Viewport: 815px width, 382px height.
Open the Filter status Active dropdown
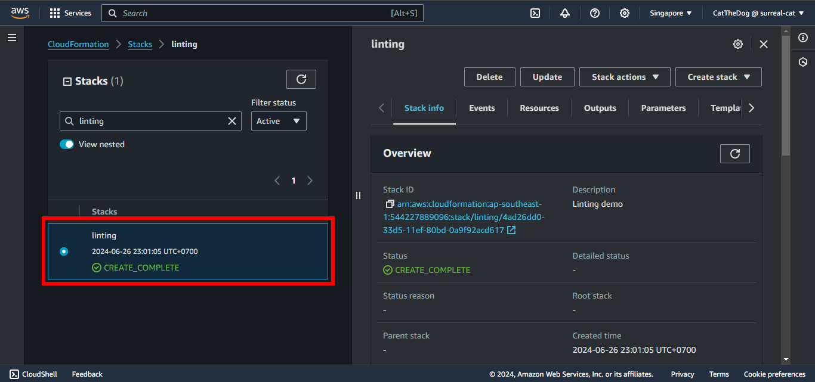(x=279, y=121)
